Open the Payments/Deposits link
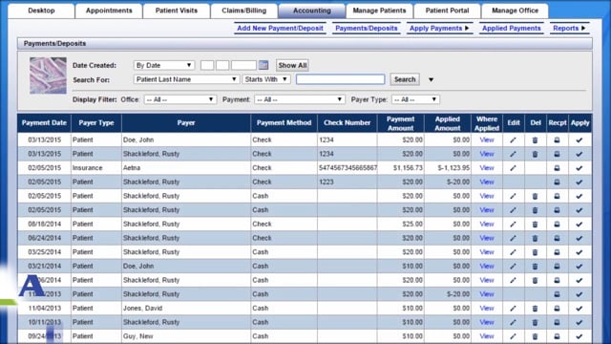Image resolution: width=611 pixels, height=344 pixels. click(x=367, y=28)
